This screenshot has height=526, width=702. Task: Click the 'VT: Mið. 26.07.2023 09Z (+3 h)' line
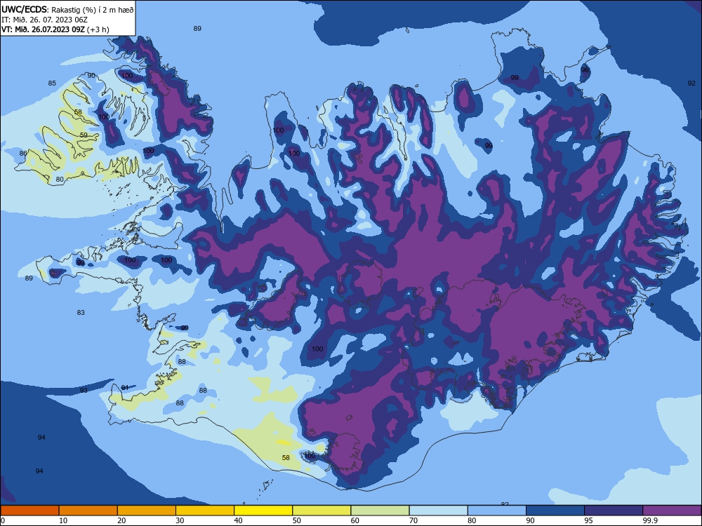pos(55,29)
